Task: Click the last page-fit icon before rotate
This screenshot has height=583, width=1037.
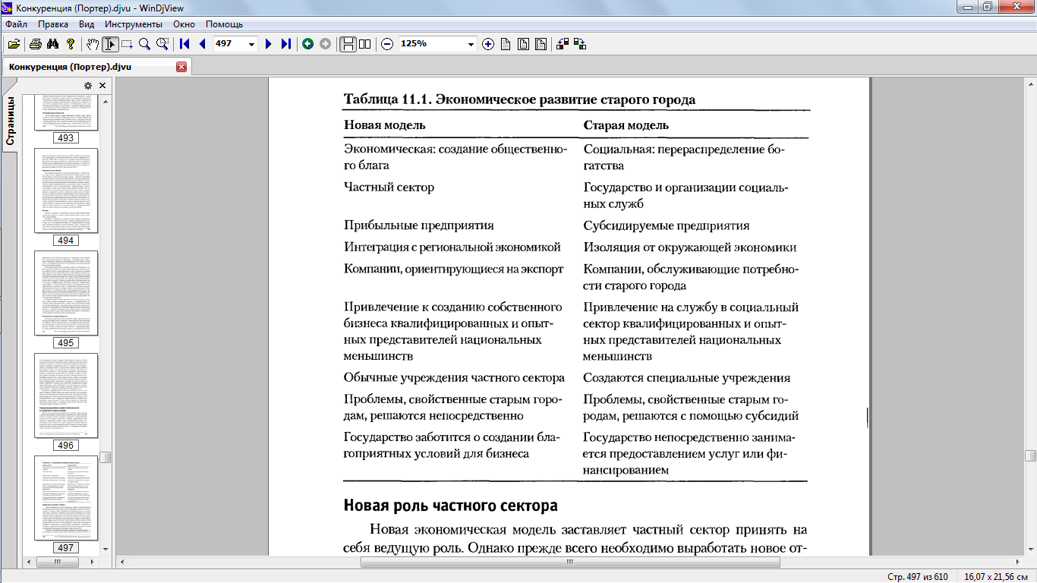Action: pos(541,44)
